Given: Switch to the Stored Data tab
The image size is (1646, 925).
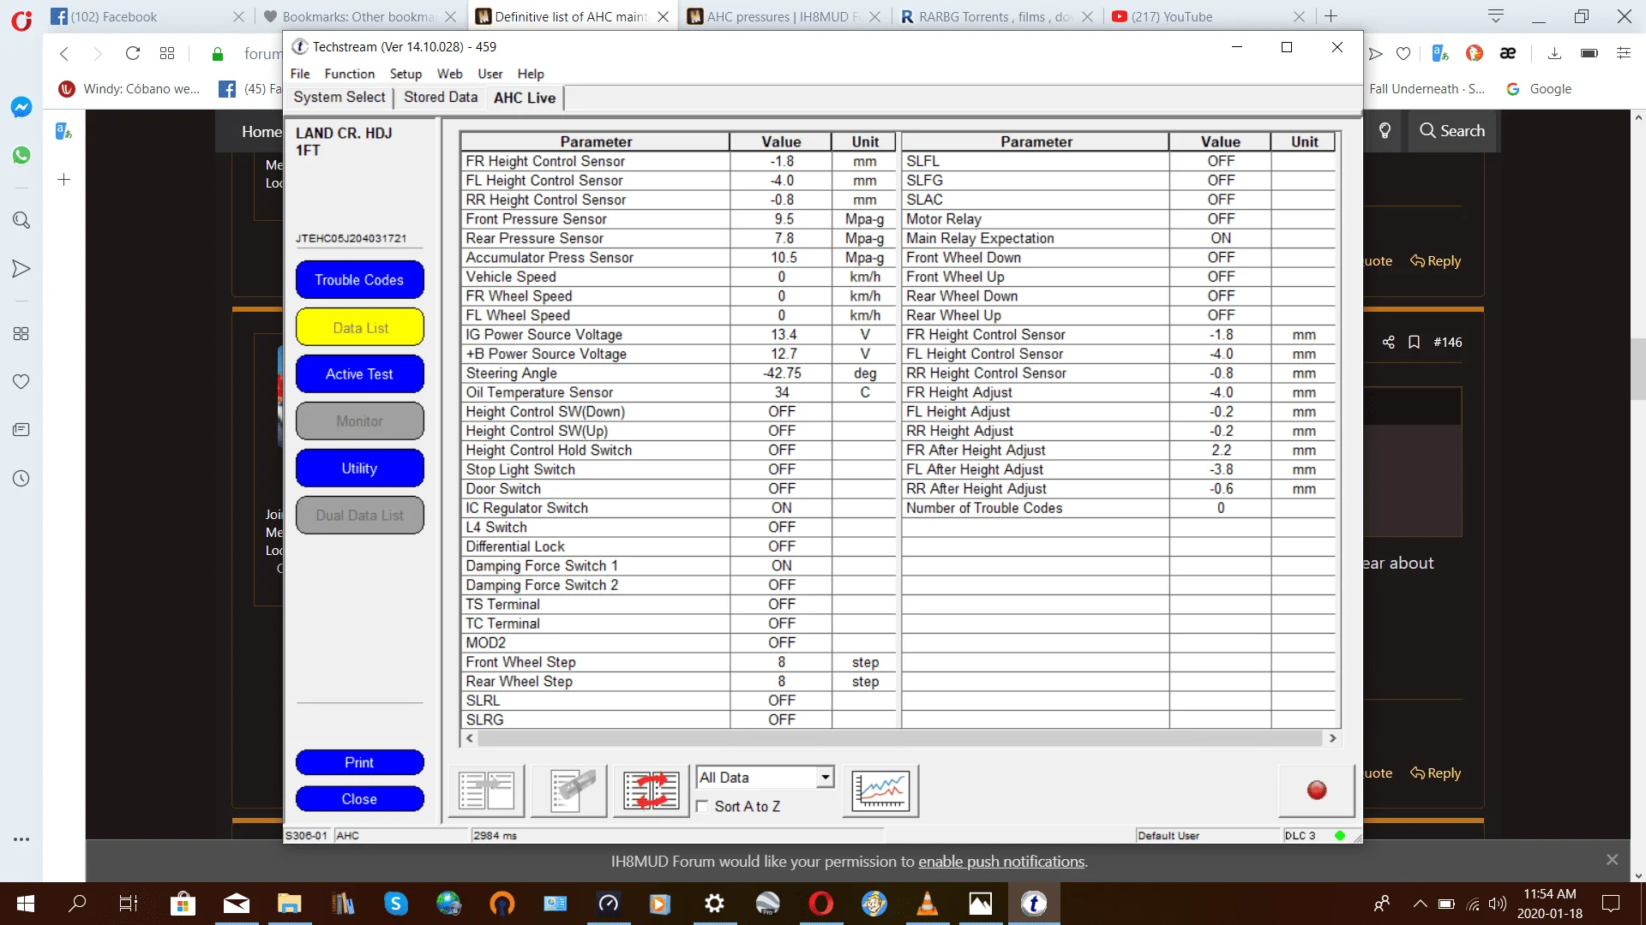Looking at the screenshot, I should (441, 98).
